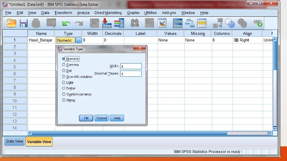
Task: Insert cases toolbar icon
Action: (149, 23)
